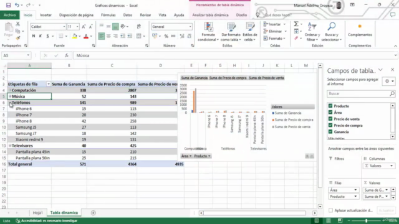Click the borders icon in Fuente group
Viewport: 399px width, 224px height.
[61, 36]
